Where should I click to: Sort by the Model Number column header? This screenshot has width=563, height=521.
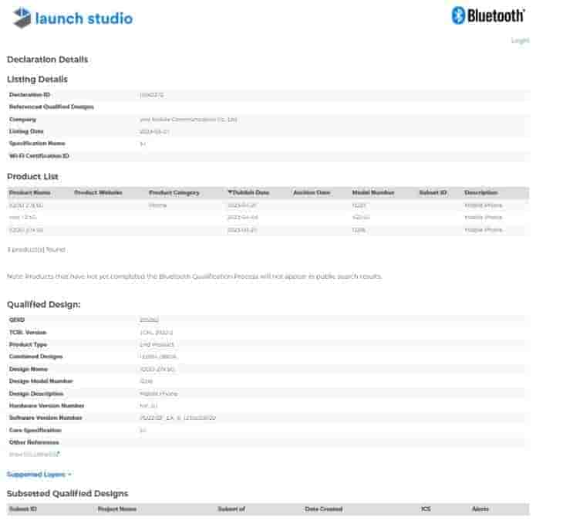pyautogui.click(x=373, y=192)
